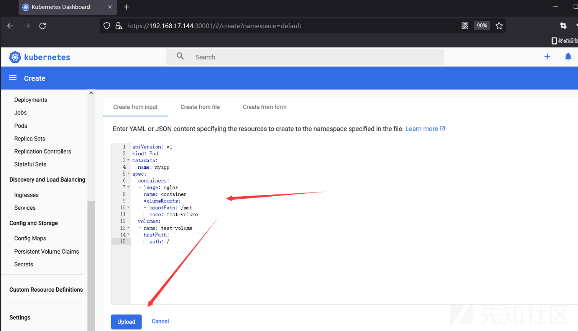
Task: Open Replication Controllers in sidebar
Action: [x=43, y=152]
